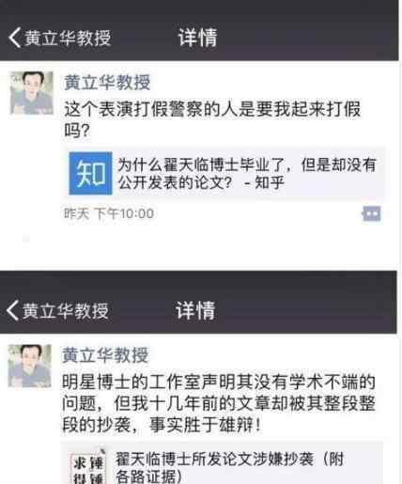Tap the 详情 title in top header
The image size is (402, 484).
[197, 38]
